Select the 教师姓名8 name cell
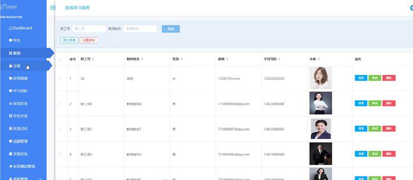Image resolution: width=413 pixels, height=180 pixels. (134, 104)
